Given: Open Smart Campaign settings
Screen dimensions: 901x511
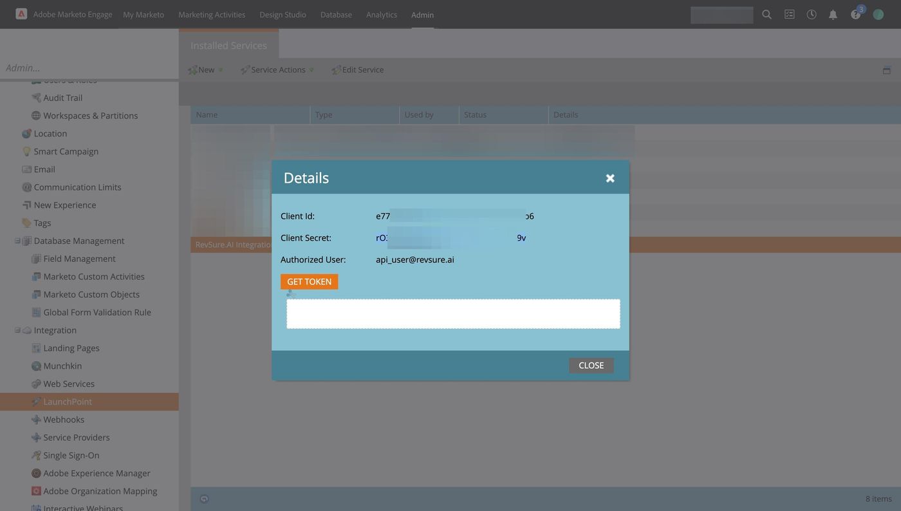Looking at the screenshot, I should tap(66, 151).
